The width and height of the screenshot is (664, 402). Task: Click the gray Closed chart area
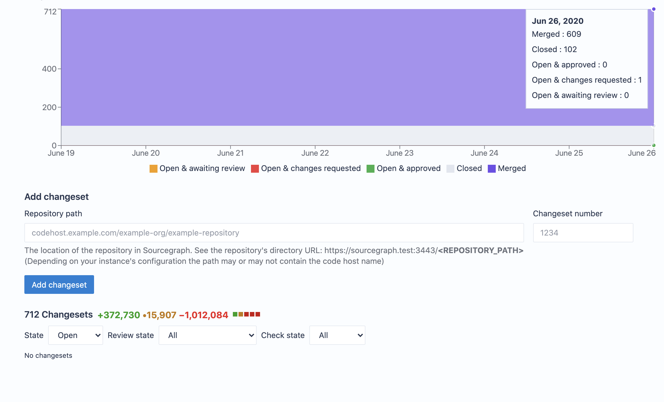coord(283,136)
